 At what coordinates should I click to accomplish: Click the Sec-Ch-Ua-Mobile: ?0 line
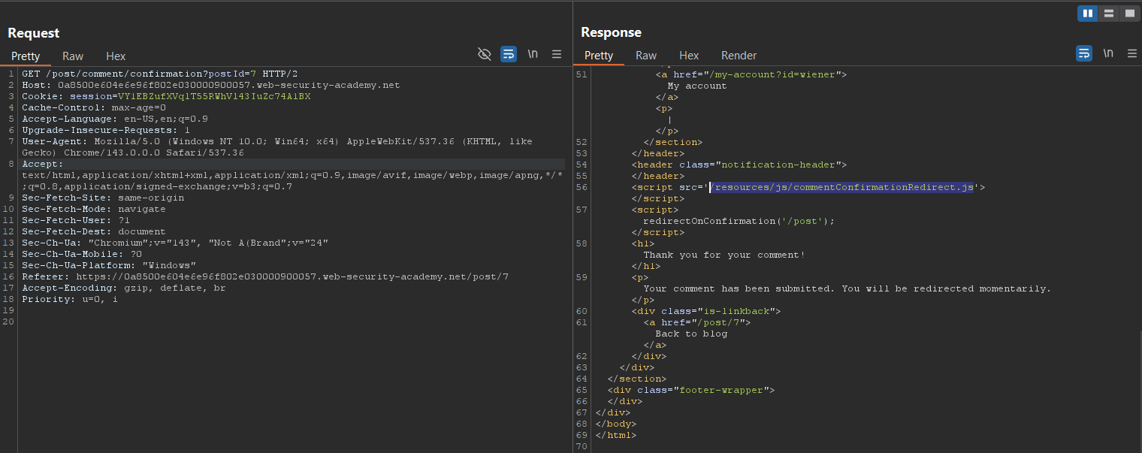point(82,255)
